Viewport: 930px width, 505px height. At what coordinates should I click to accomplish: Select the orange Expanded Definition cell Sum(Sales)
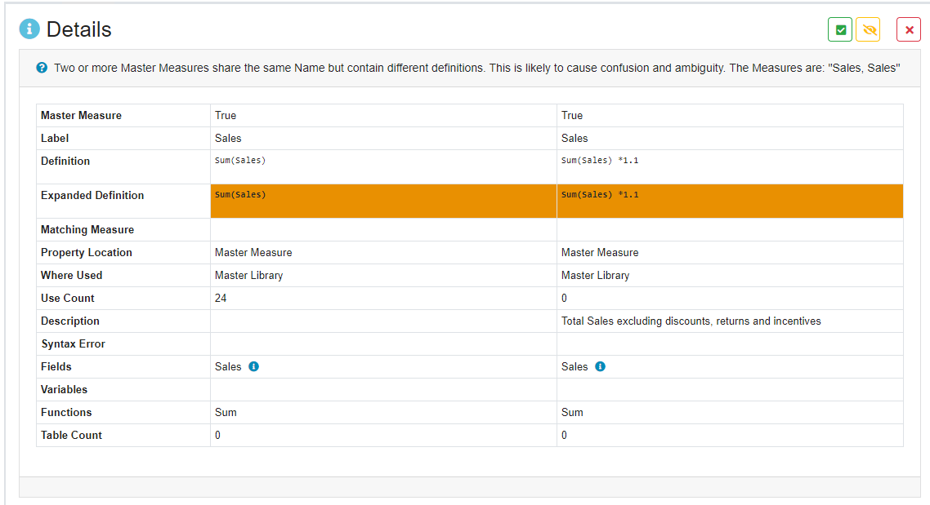pos(240,195)
